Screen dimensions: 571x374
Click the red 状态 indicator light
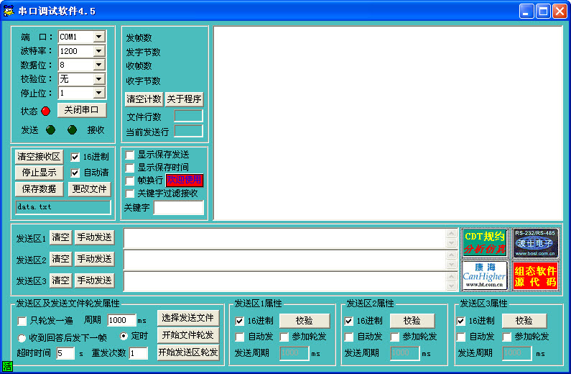46,111
